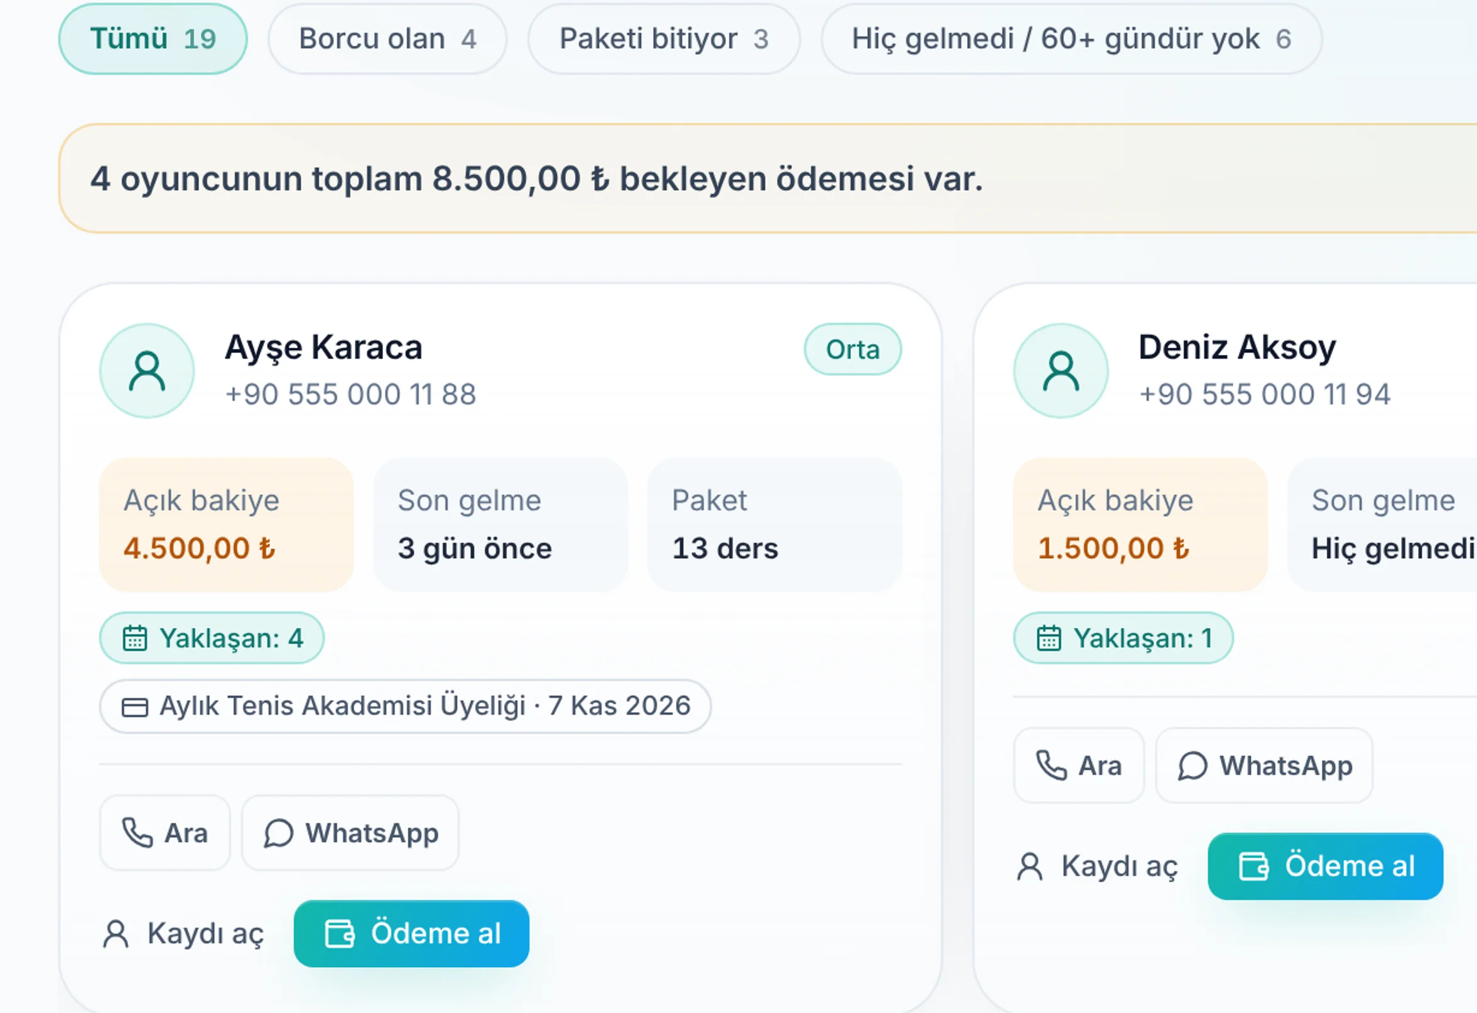The image size is (1477, 1013).
Task: Show Hiç gelmedi / 60+ gündür yok filter
Action: click(x=1071, y=39)
